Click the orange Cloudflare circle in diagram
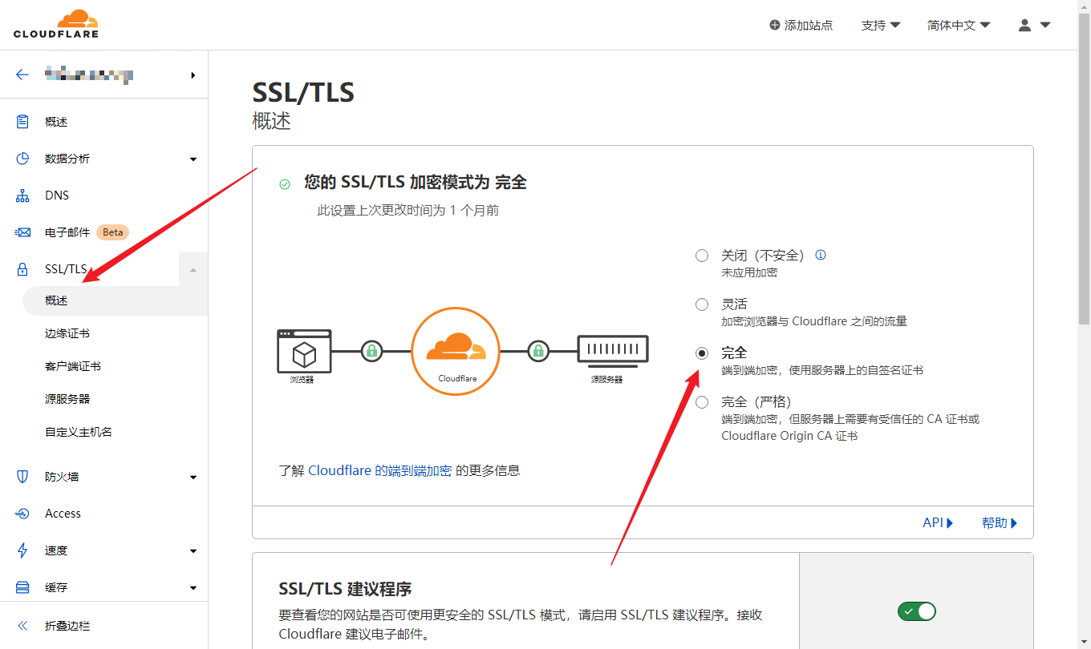Image resolution: width=1091 pixels, height=649 pixels. [456, 351]
